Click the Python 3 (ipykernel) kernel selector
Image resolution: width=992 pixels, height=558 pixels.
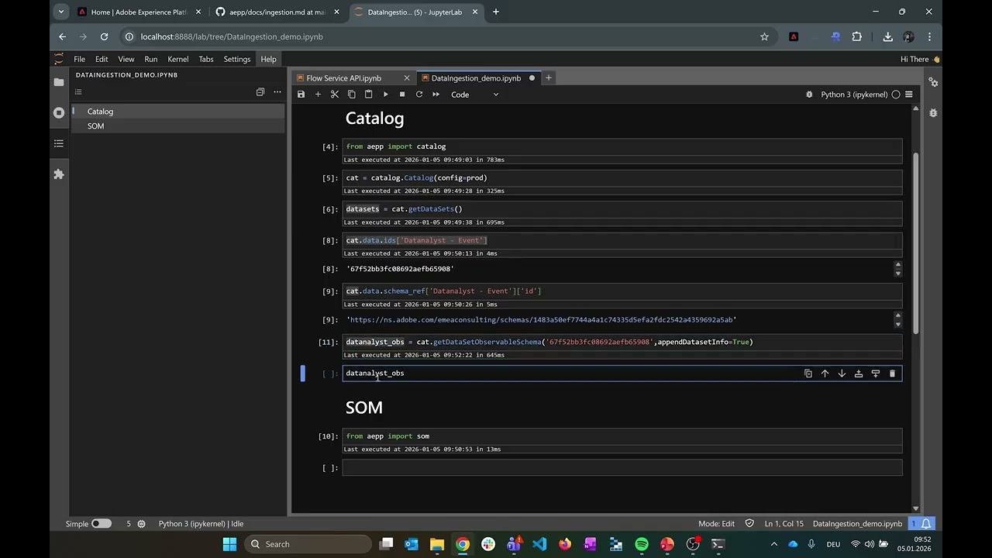coord(853,95)
